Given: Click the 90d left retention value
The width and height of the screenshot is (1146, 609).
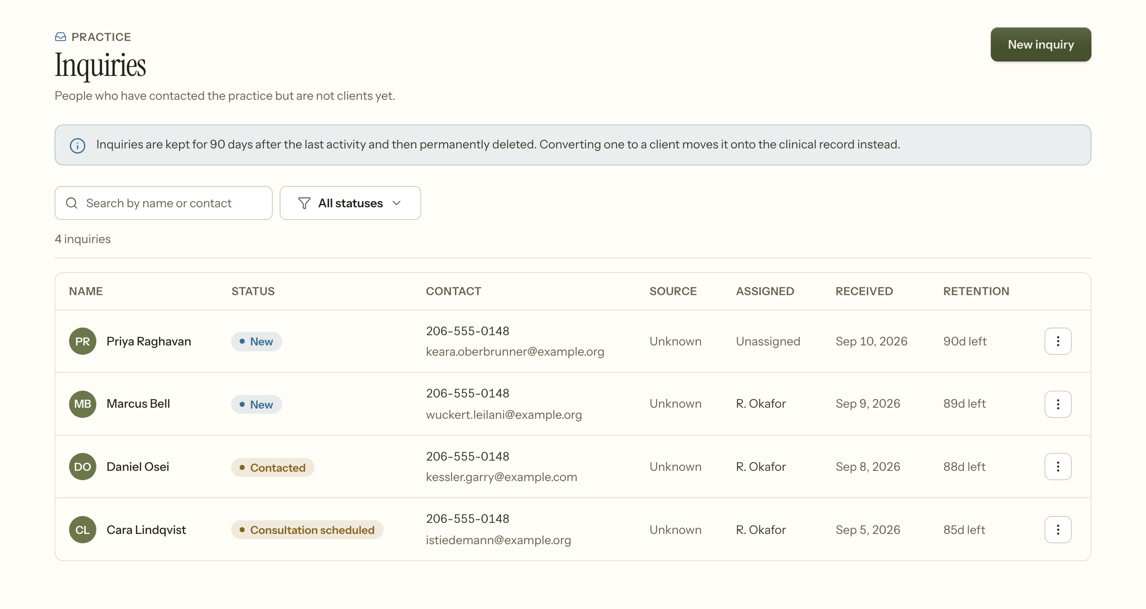Looking at the screenshot, I should pos(964,342).
